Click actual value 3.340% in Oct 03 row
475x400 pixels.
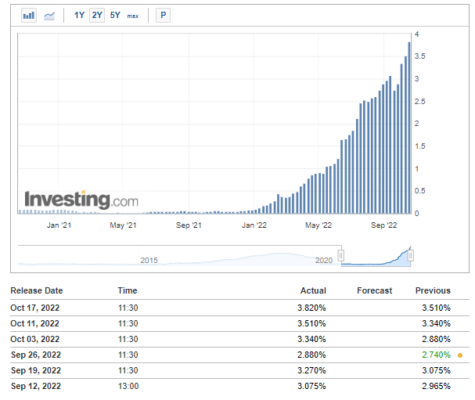pyautogui.click(x=311, y=339)
